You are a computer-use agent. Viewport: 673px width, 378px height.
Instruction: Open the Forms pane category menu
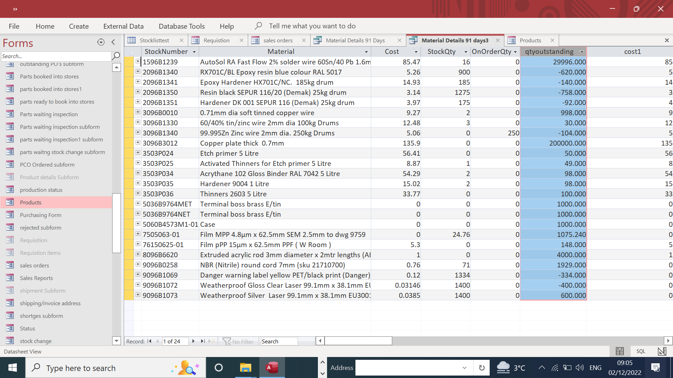pos(101,42)
